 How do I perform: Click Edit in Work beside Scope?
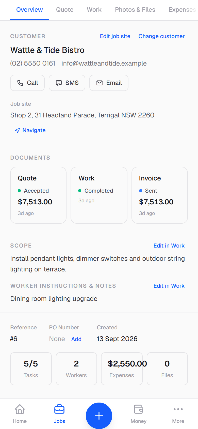pyautogui.click(x=169, y=246)
